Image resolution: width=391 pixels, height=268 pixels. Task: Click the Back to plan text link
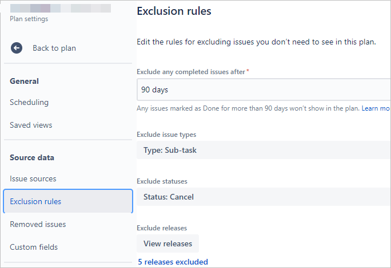click(x=54, y=48)
